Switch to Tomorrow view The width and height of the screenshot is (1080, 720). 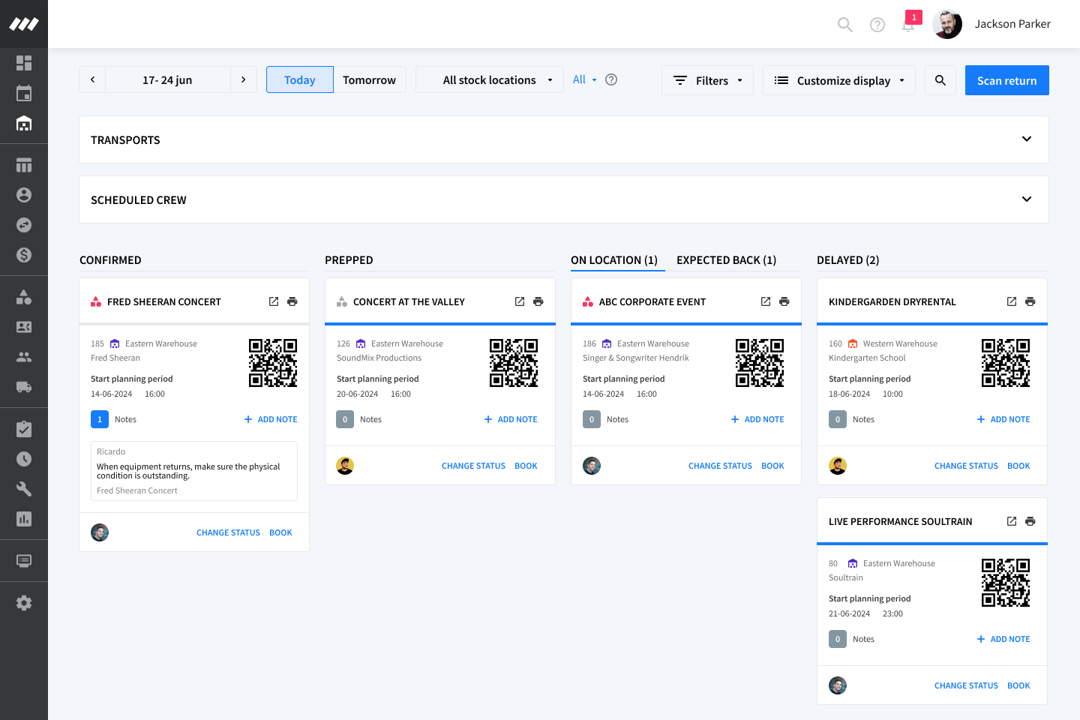[369, 80]
